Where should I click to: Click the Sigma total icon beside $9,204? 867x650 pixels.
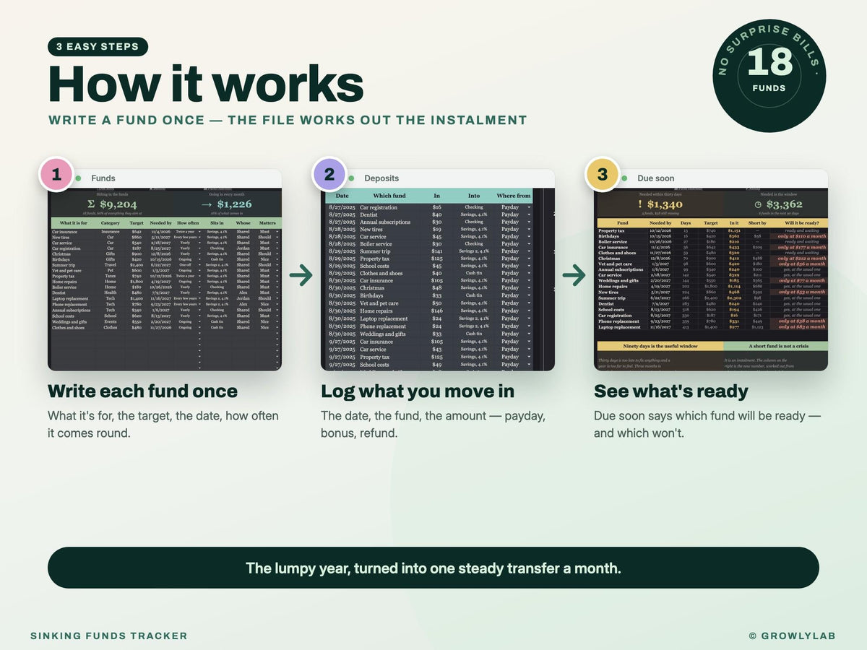pos(91,204)
